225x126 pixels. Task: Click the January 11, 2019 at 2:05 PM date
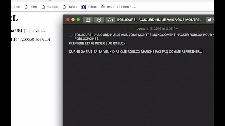tap(157, 29)
